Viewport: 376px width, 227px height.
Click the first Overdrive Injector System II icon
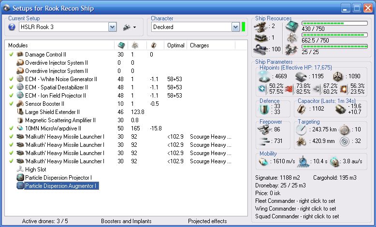click(x=20, y=63)
